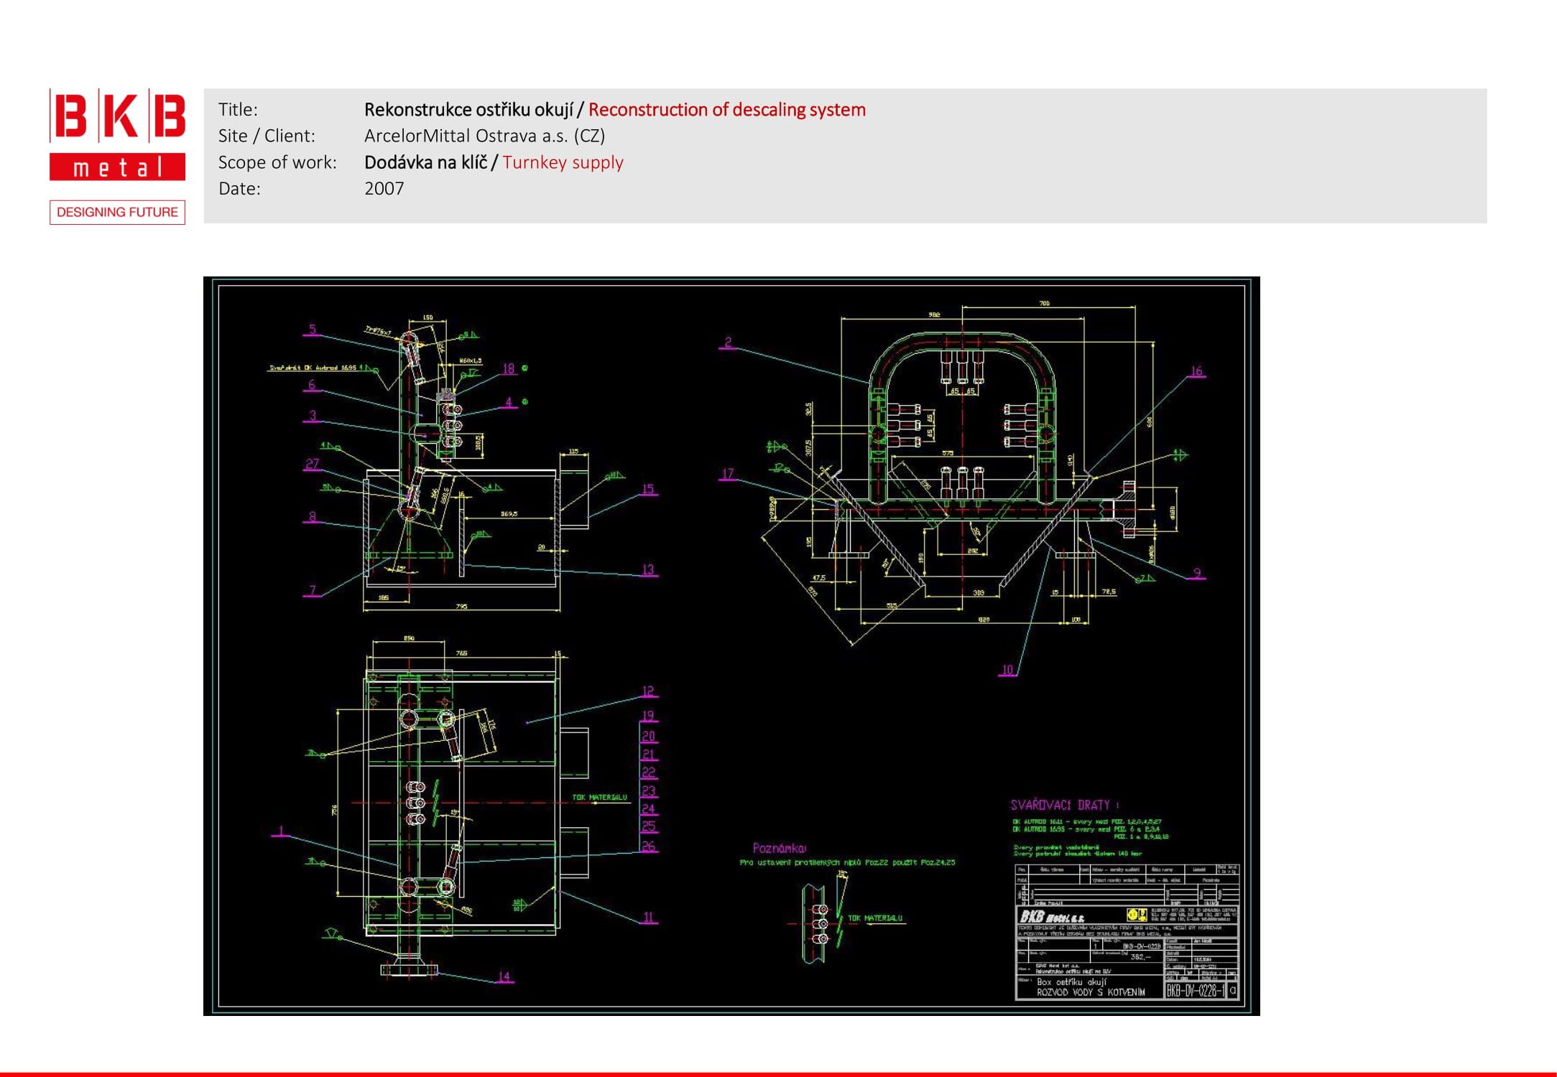Click part label 16 of front view
Screen dimensions: 1557x1077
point(1196,371)
